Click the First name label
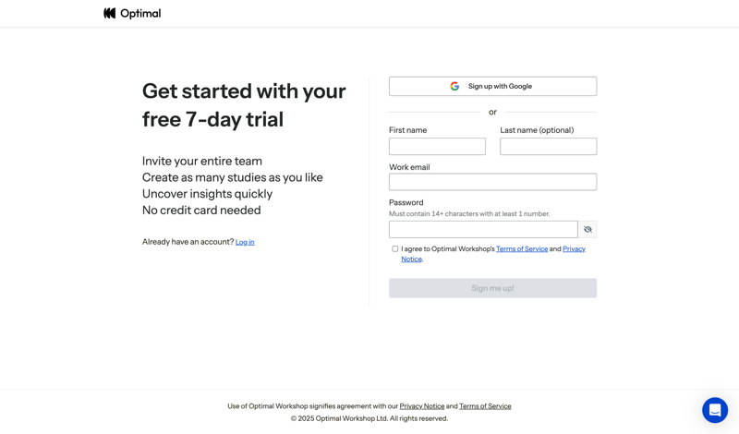 (x=407, y=130)
